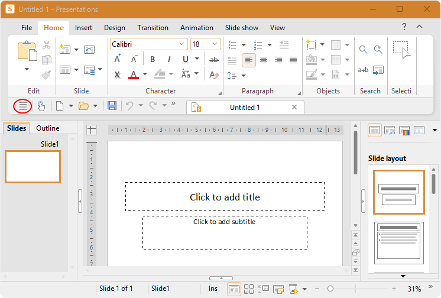
Task: Click the Help question mark icon
Action: point(404,27)
